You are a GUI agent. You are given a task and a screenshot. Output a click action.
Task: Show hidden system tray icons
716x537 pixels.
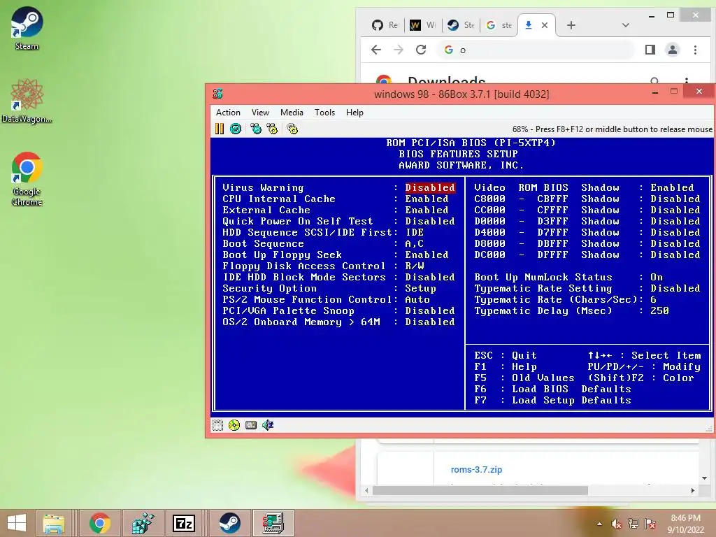click(x=599, y=524)
